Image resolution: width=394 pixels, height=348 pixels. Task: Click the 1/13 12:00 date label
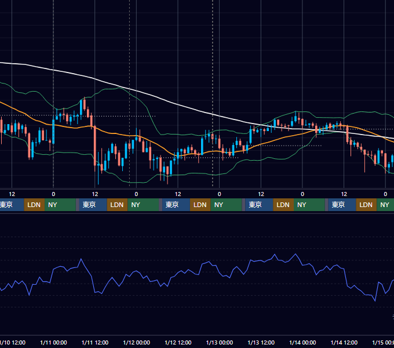(261, 342)
